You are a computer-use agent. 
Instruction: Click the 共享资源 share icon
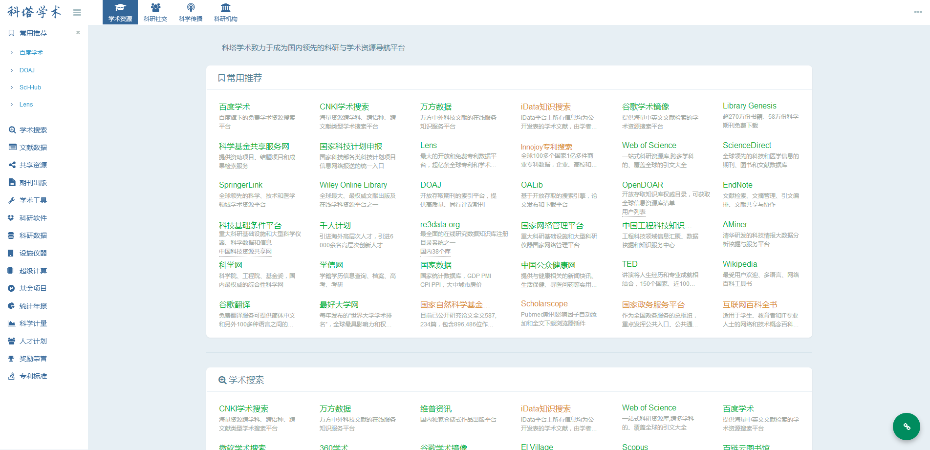coord(12,165)
